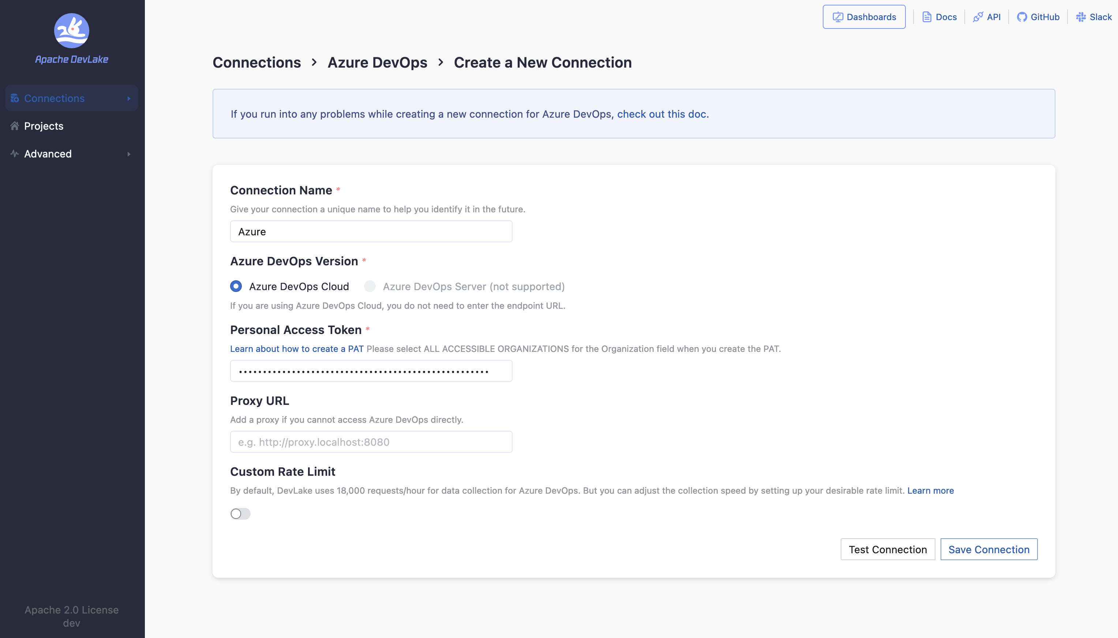Screen dimensions: 1118x638
Task: Select the API menu item
Action: (987, 17)
